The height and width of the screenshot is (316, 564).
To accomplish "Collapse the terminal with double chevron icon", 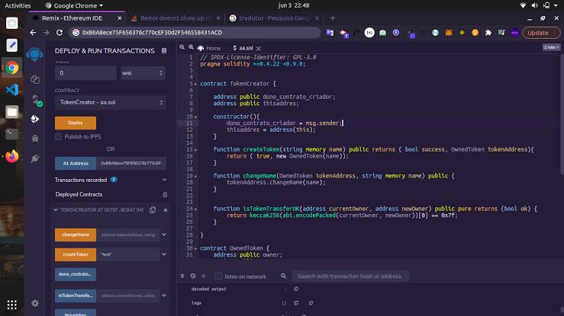I will [182, 276].
